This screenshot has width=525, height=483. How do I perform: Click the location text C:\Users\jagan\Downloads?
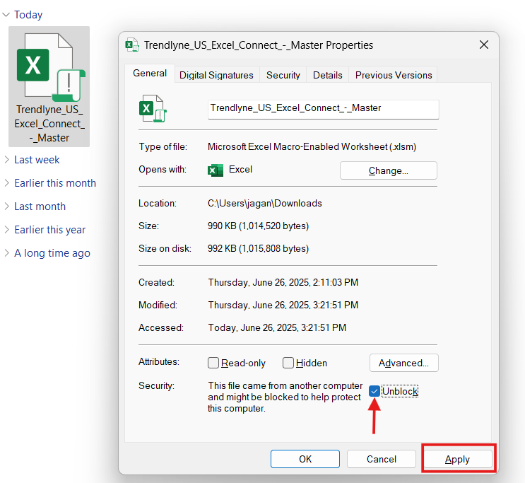coord(264,203)
